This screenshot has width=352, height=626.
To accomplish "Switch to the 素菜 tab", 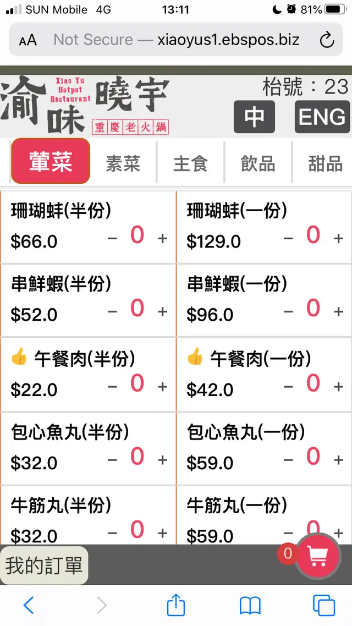I will (123, 163).
